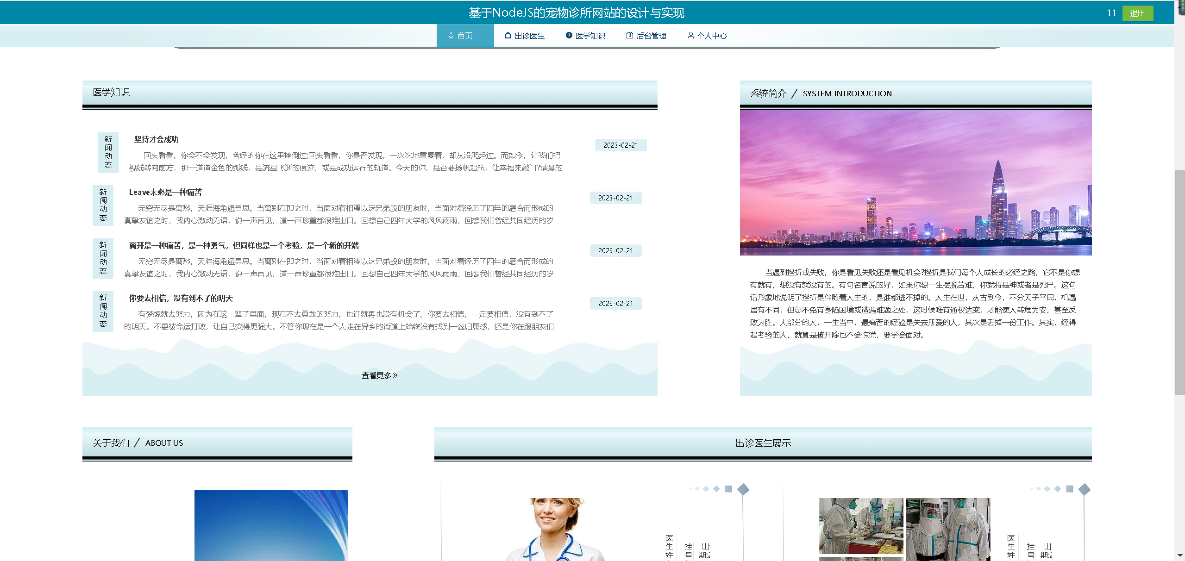This screenshot has height=561, width=1185.
Task: Open the 出诊医生 navigation tab
Action: [525, 36]
